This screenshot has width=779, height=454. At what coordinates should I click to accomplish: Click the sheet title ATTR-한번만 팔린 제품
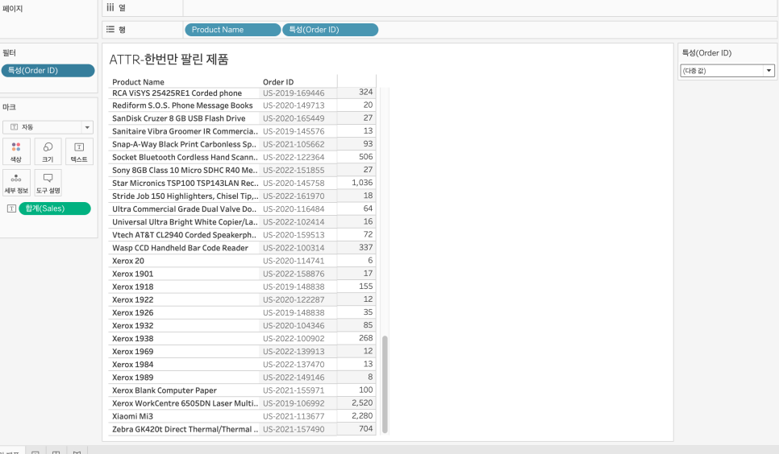pos(169,60)
